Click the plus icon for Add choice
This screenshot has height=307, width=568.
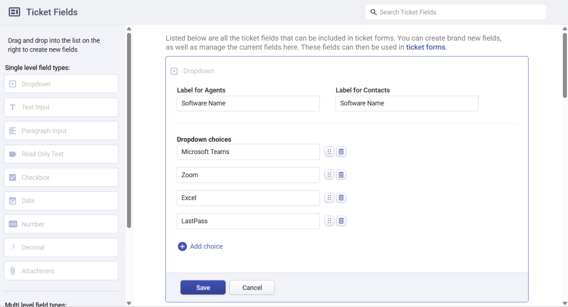tap(182, 247)
